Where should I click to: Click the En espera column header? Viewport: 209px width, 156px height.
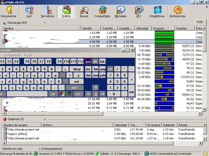click(154, 125)
